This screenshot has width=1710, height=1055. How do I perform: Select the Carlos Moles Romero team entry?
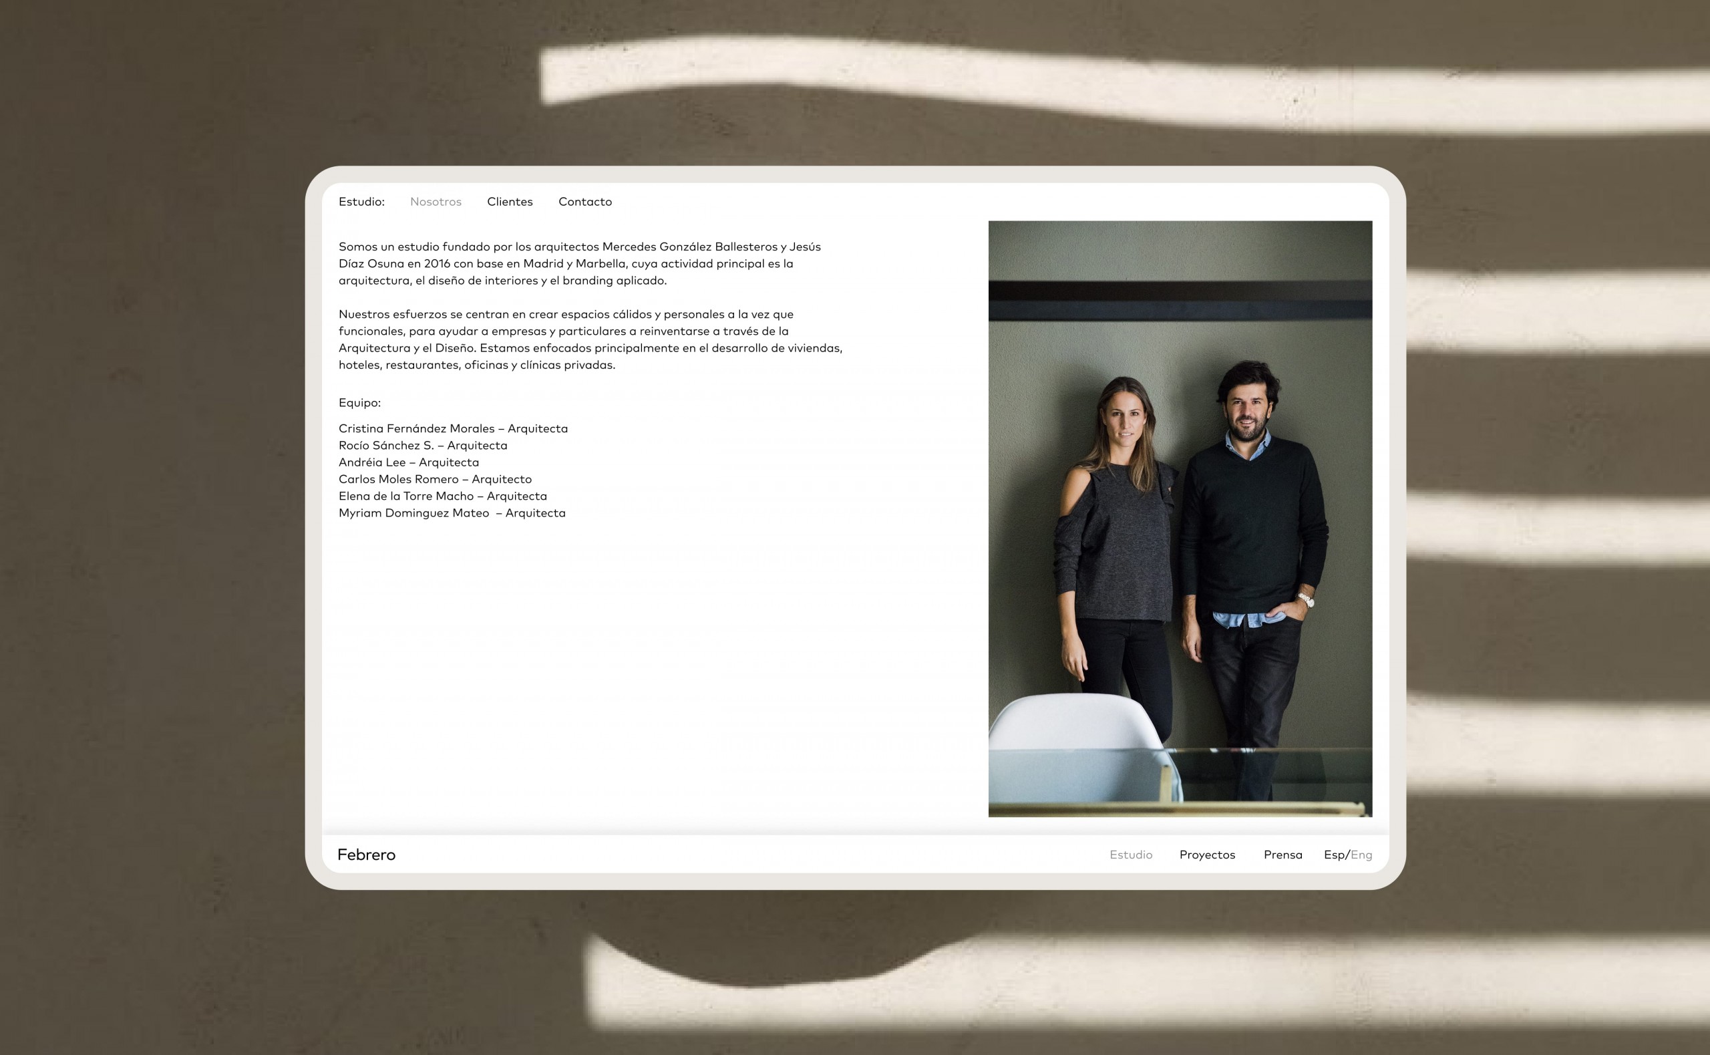pyautogui.click(x=434, y=478)
